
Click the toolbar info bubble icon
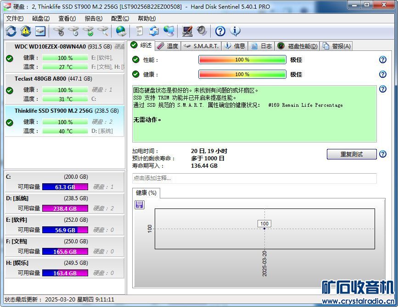click(x=235, y=32)
